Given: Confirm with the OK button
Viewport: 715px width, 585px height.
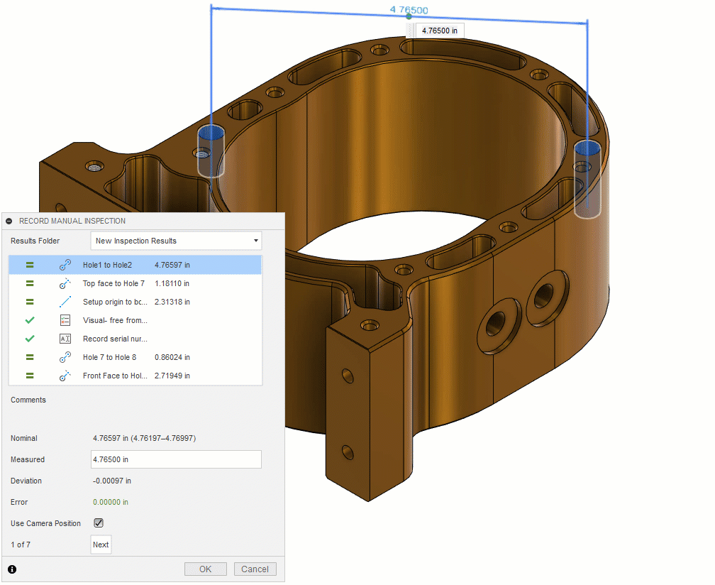Looking at the screenshot, I should [205, 569].
